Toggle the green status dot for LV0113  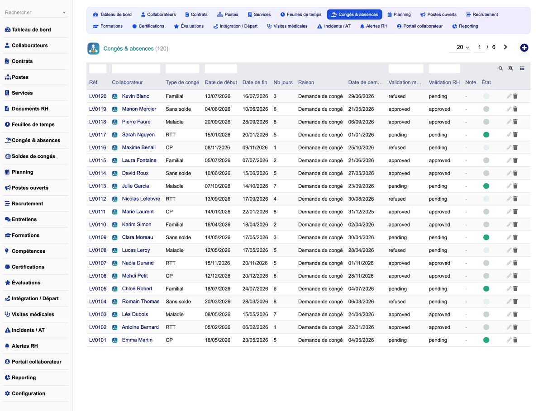(x=486, y=186)
